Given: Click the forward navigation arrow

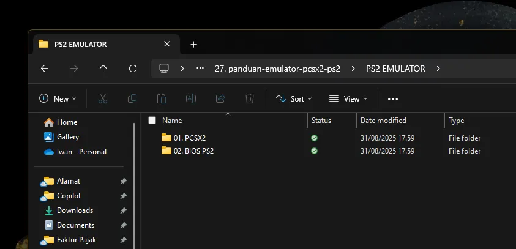Looking at the screenshot, I should (x=74, y=69).
